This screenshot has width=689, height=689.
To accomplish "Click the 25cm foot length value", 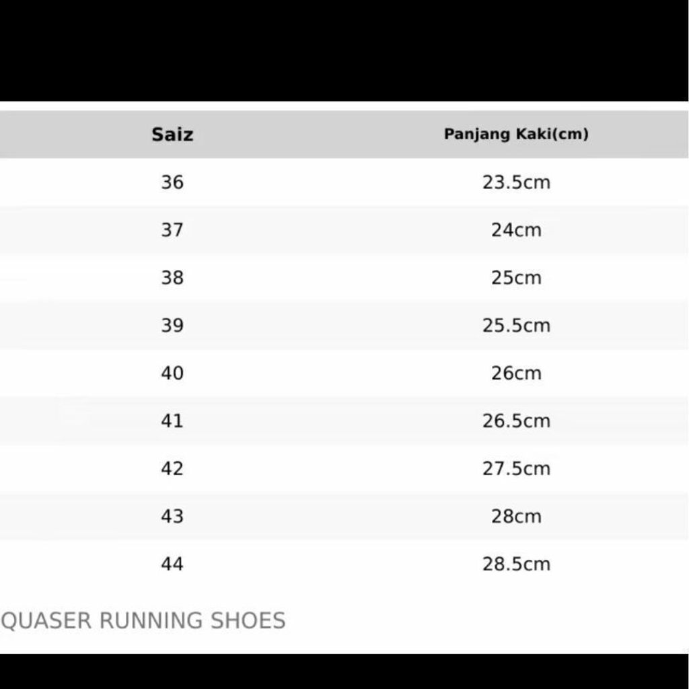I will (516, 278).
